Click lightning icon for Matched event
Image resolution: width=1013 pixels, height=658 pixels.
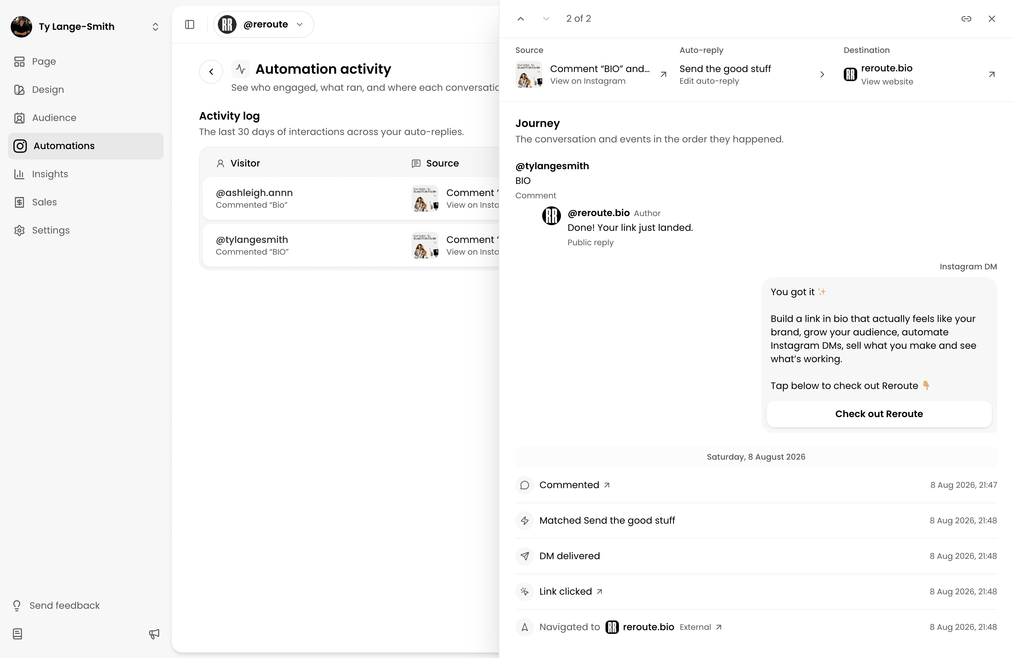coord(524,521)
